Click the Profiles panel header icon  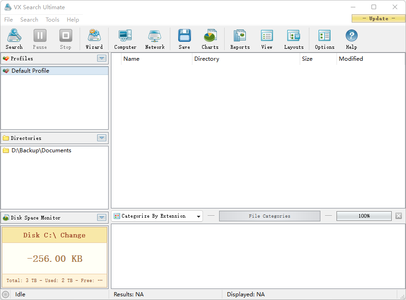pos(6,58)
